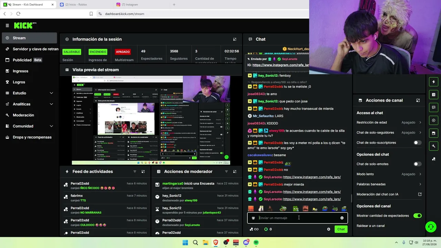441x248 pixels.
Task: Open the hamburger menu beside the Kick logo
Action: tap(7, 25)
